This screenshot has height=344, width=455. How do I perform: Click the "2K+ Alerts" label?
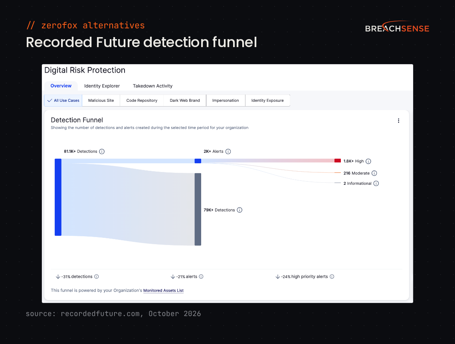214,151
